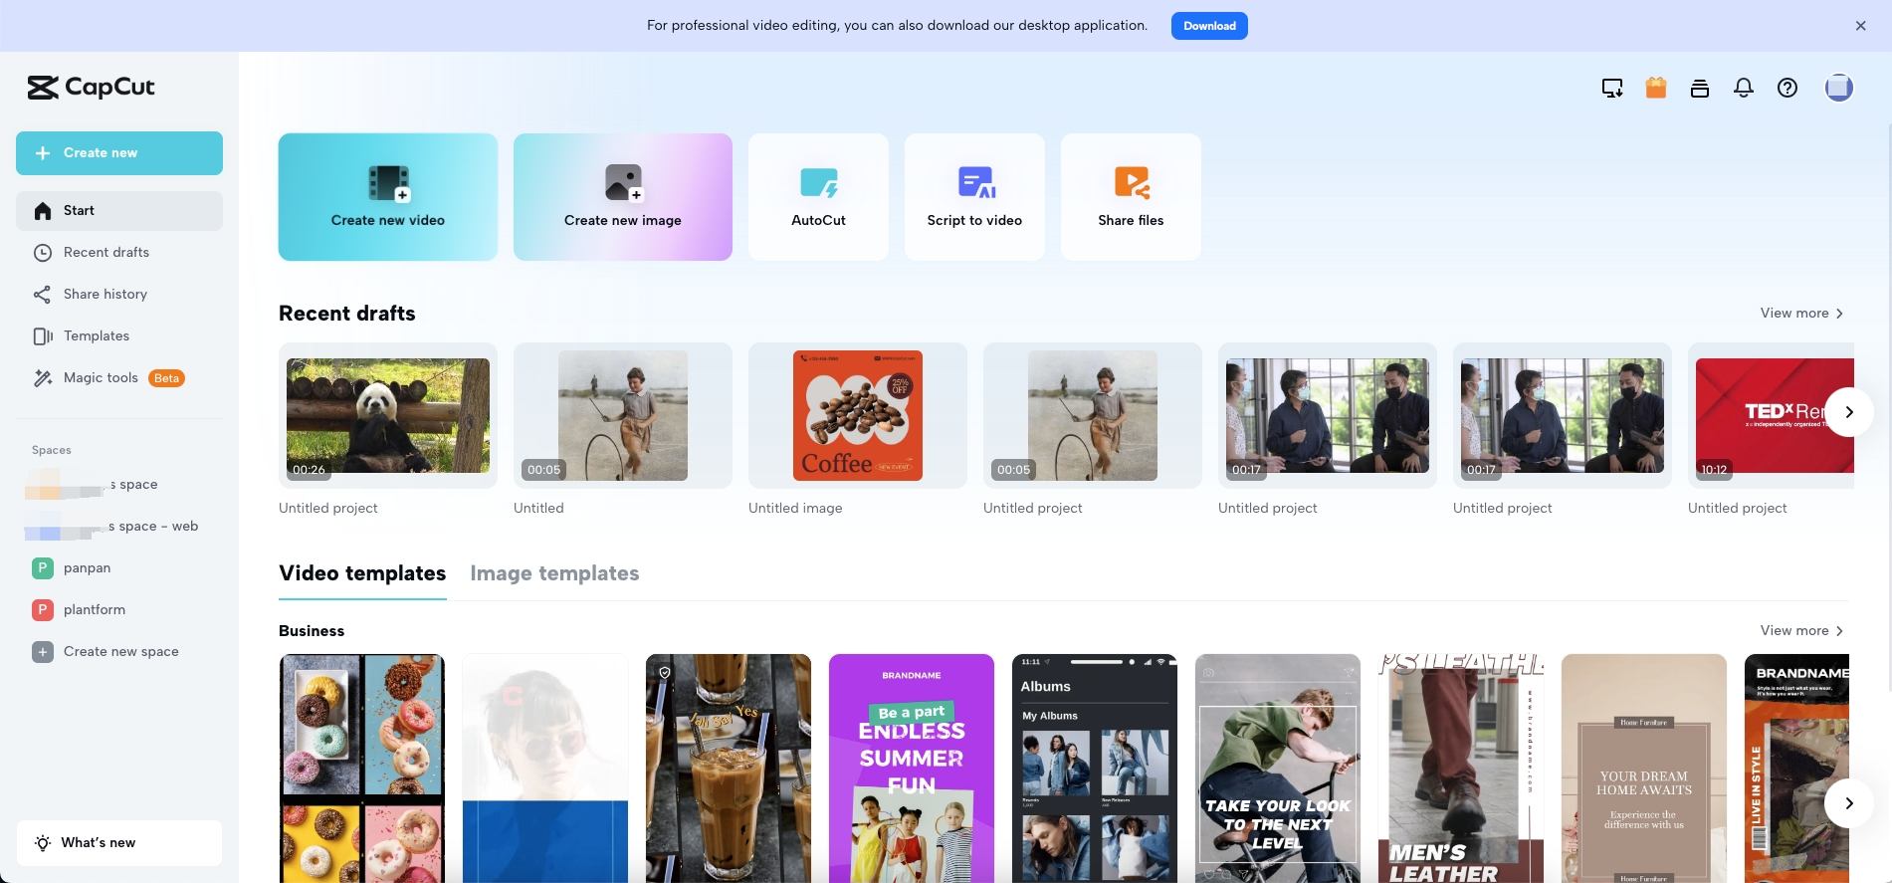Click the Templates icon in sidebar
1892x883 pixels.
42,336
